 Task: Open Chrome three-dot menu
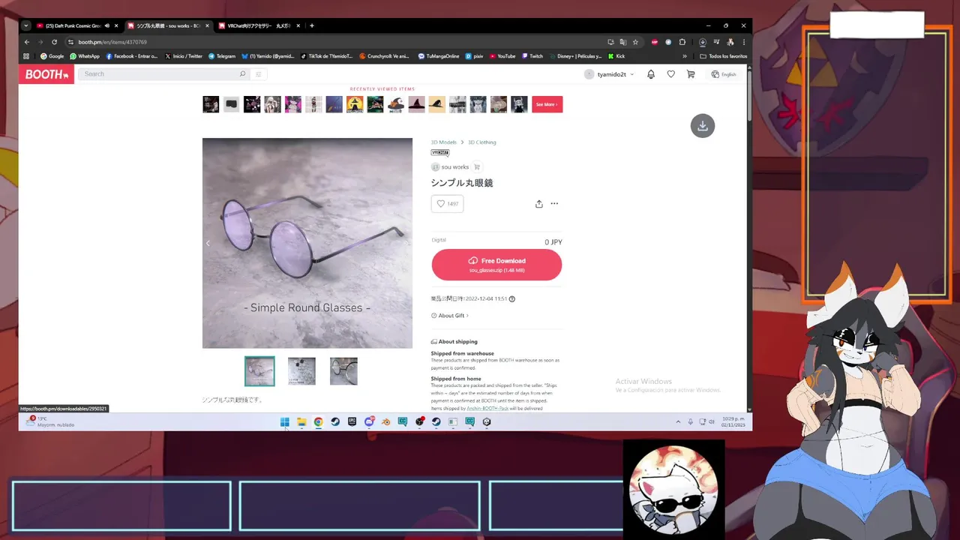(x=743, y=42)
